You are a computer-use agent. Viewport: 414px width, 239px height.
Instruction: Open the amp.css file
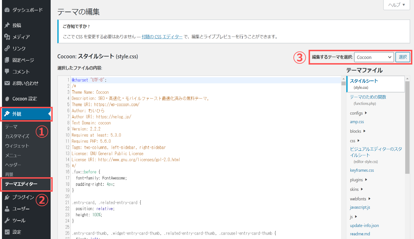pyautogui.click(x=357, y=122)
